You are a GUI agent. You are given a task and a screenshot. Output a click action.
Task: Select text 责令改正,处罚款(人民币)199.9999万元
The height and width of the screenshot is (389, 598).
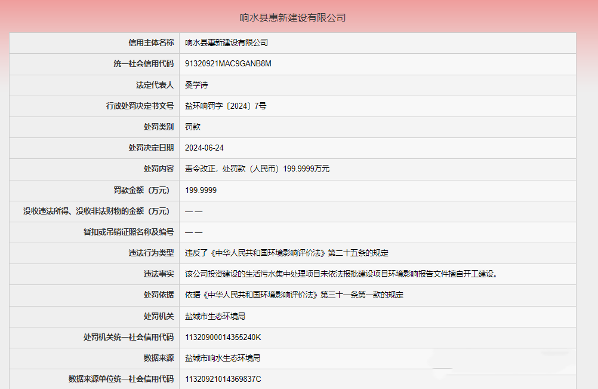[x=257, y=169]
